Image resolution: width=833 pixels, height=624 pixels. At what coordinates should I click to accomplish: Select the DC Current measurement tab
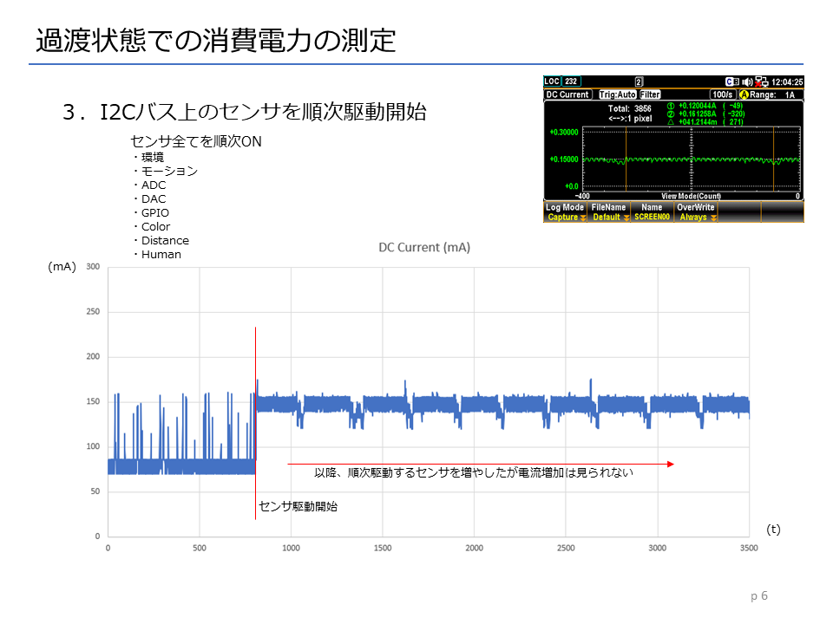click(568, 94)
